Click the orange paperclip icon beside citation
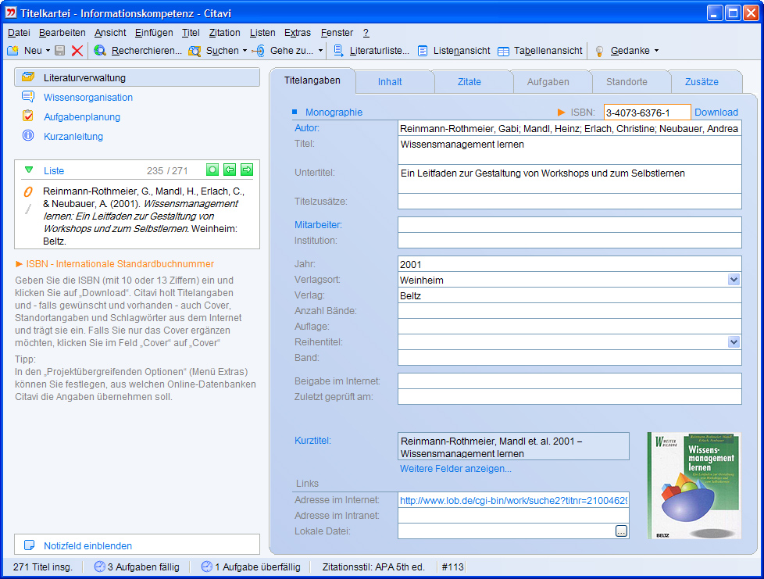The width and height of the screenshot is (764, 579). (28, 191)
